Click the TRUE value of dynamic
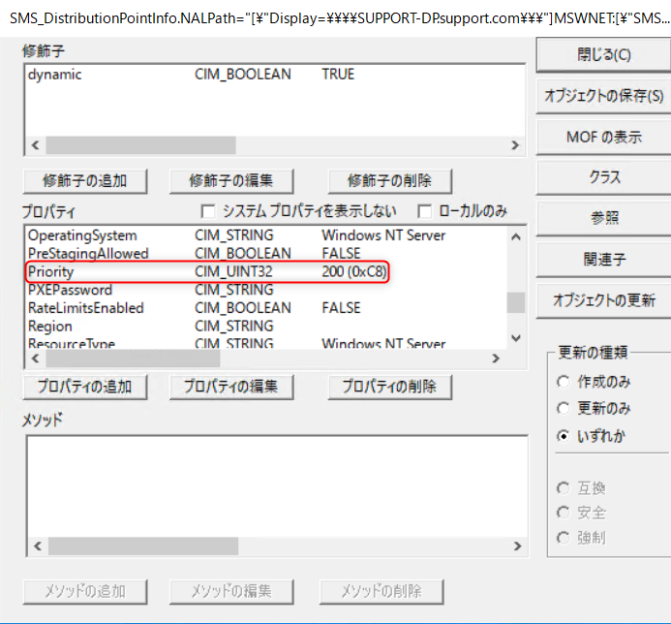The width and height of the screenshot is (671, 624). (x=338, y=75)
